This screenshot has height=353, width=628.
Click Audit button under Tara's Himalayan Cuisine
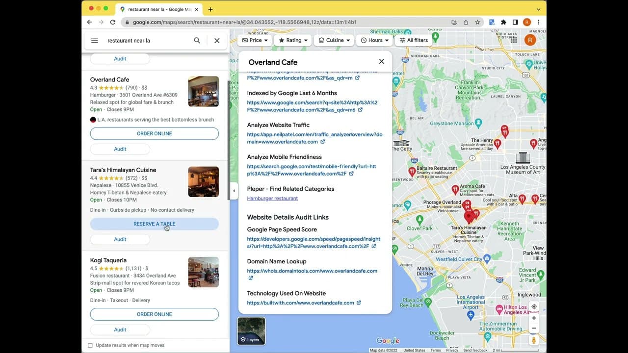[x=120, y=239]
